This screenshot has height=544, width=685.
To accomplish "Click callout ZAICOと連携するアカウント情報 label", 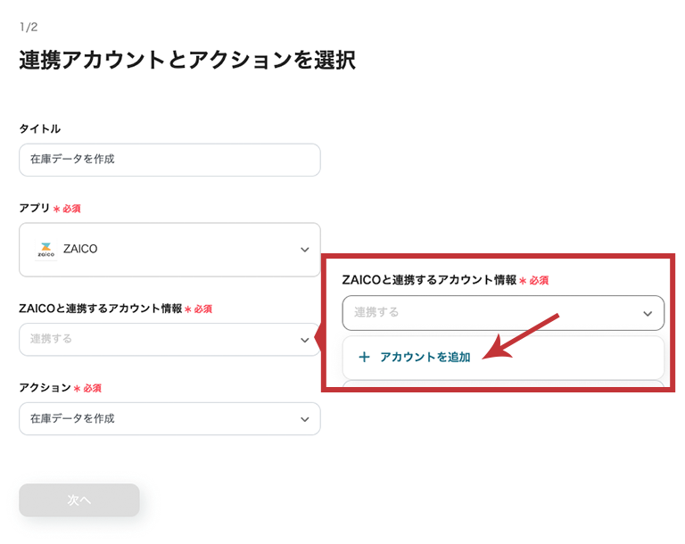I will [429, 280].
